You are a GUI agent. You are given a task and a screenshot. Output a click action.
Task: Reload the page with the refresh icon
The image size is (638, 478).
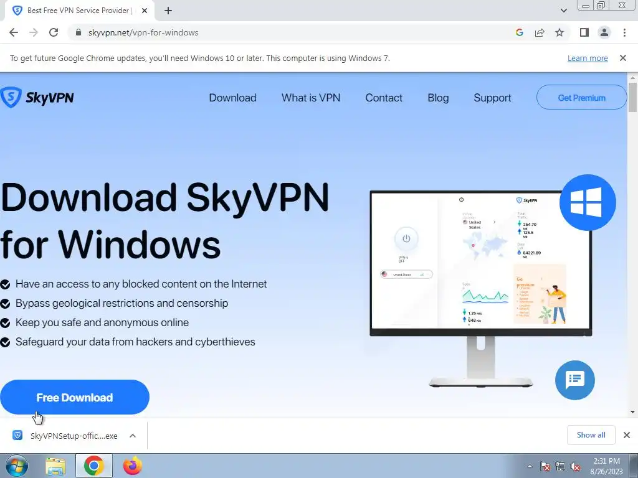click(54, 32)
